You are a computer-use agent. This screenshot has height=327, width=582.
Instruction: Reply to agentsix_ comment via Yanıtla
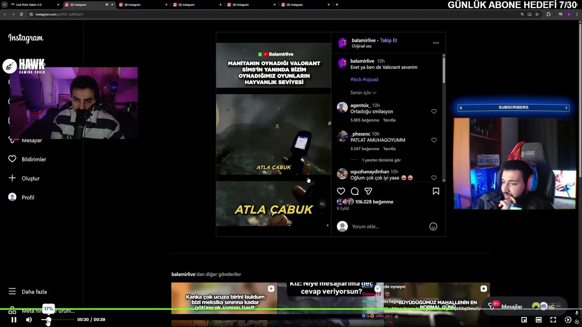389,120
